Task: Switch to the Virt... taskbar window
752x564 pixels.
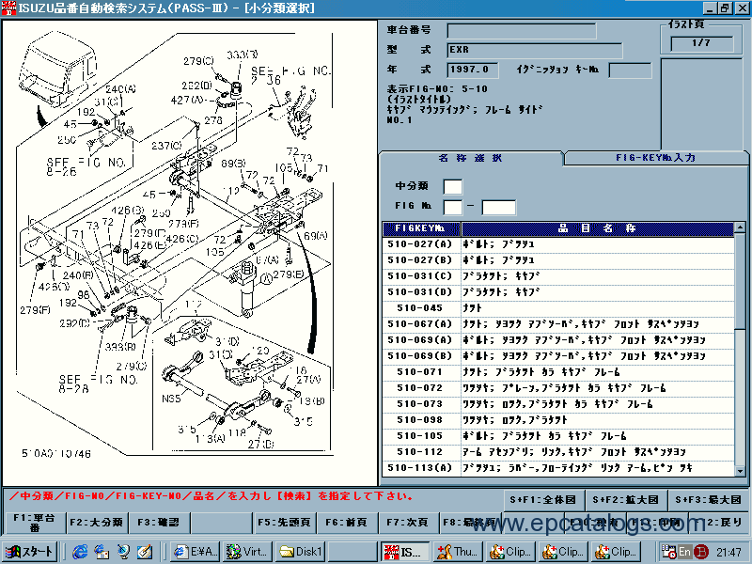Action: point(248,552)
